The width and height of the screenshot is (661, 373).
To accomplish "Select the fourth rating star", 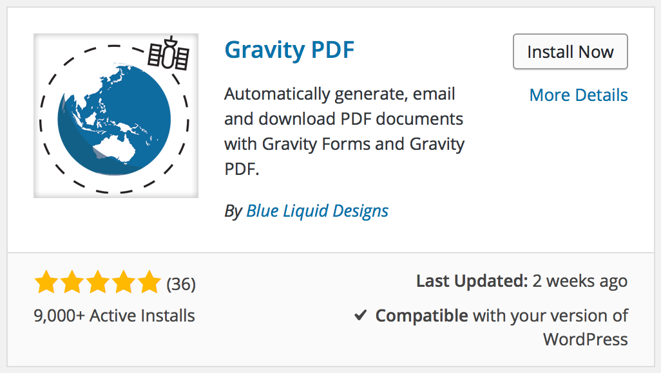I will pos(124,282).
